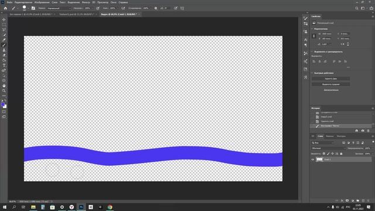The height and width of the screenshot is (211, 375).
Task: Delete current history state
Action: click(x=369, y=131)
